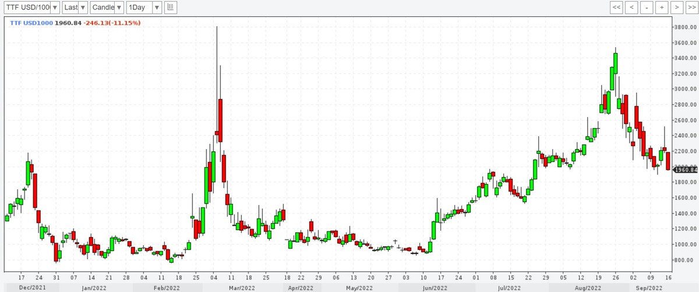The height and width of the screenshot is (292, 699).
Task: Click the Apr/2022 month label
Action: click(299, 288)
